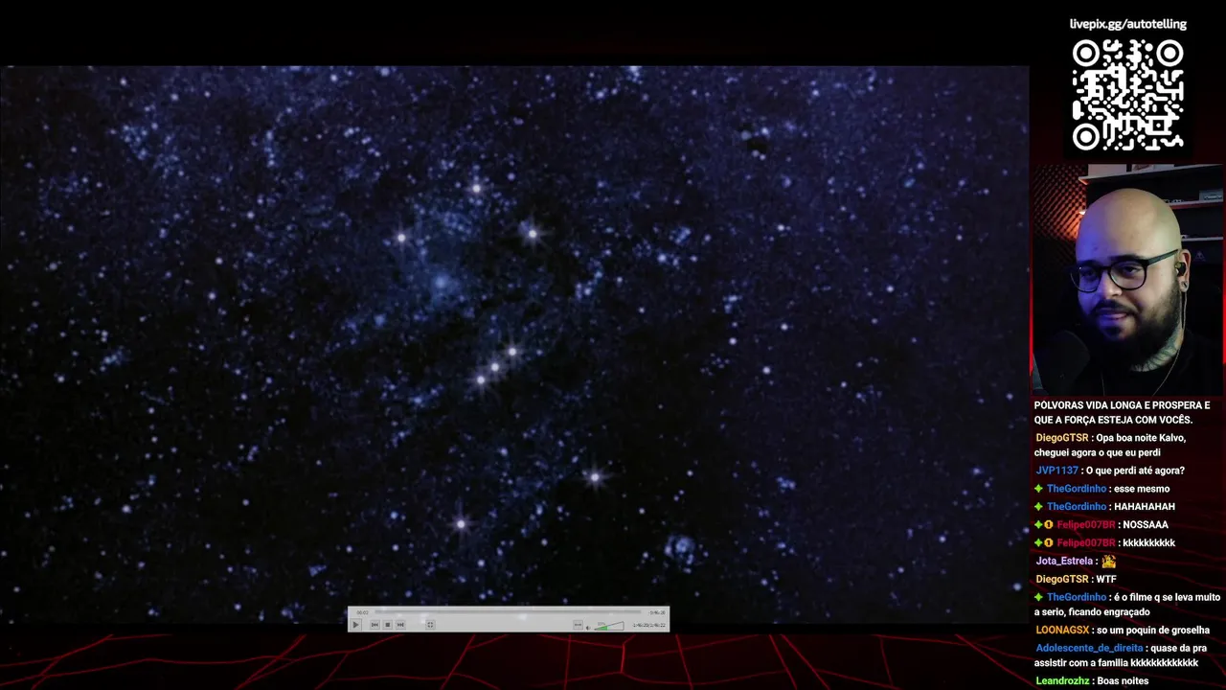Click the green badge beside 'esse mesmo' message
Screen dimensions: 1226x690
tap(1038, 489)
